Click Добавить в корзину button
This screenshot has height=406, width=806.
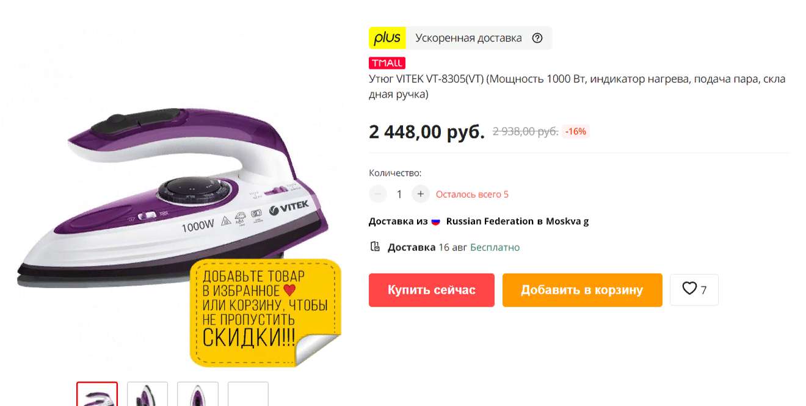pos(583,290)
